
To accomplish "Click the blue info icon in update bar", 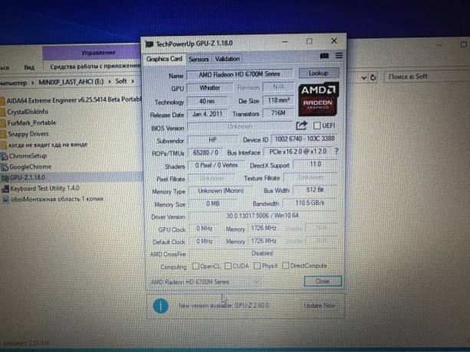I will click(161, 305).
